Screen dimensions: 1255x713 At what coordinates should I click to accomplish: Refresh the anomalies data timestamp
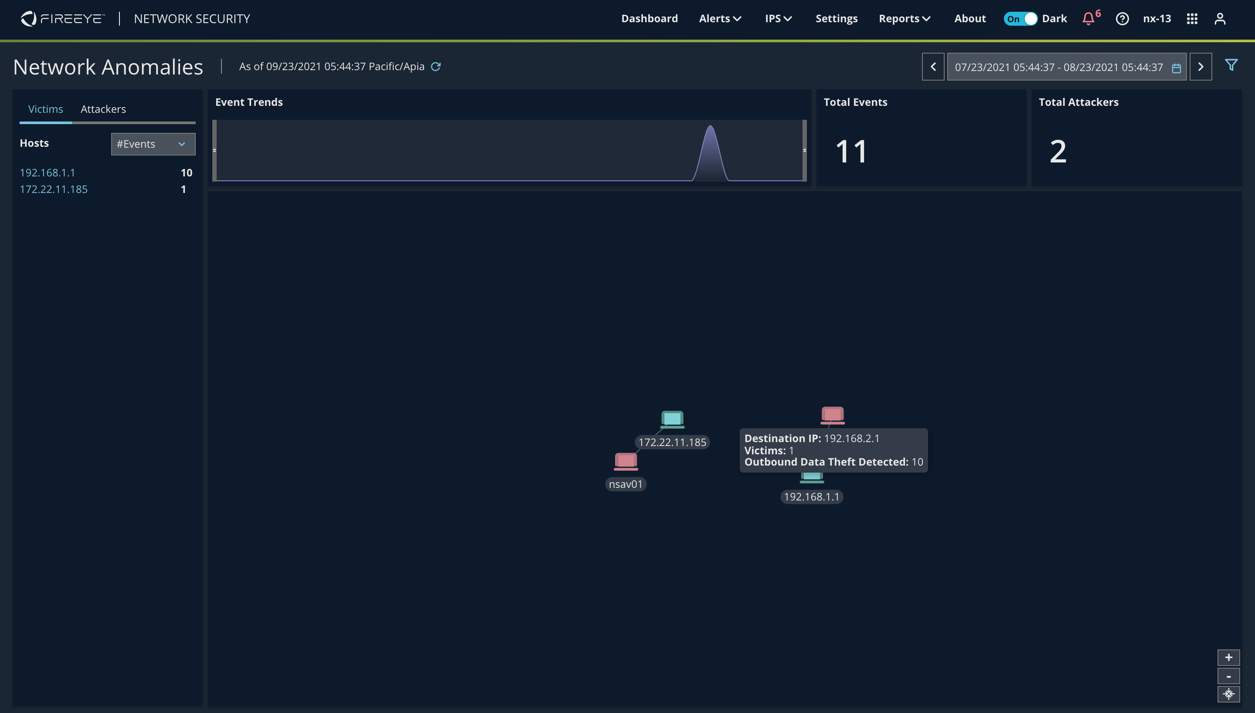(435, 67)
